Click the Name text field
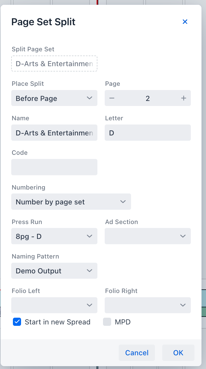 tap(54, 133)
